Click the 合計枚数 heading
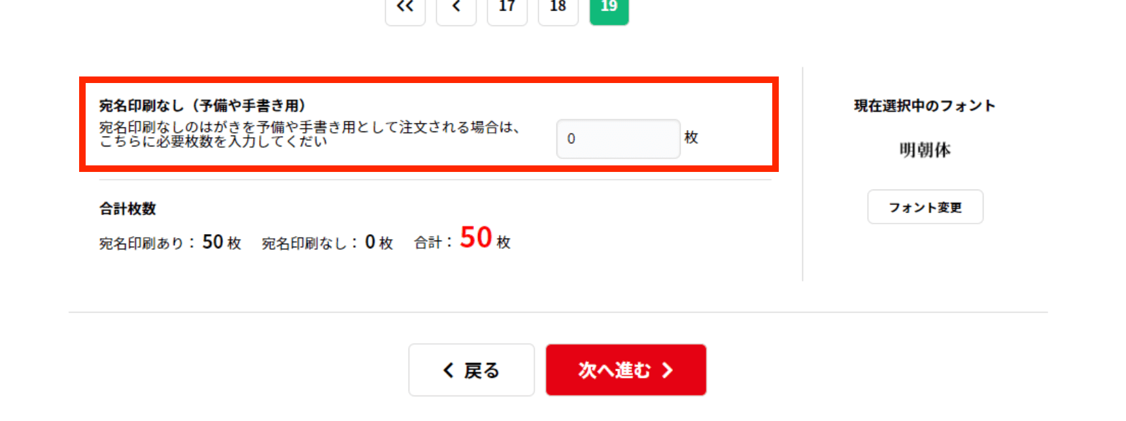The height and width of the screenshot is (421, 1126). click(x=128, y=209)
